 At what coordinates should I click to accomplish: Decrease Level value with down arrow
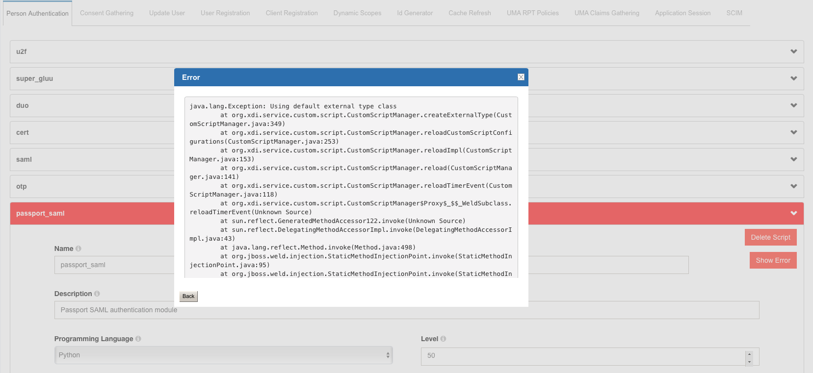(x=749, y=362)
